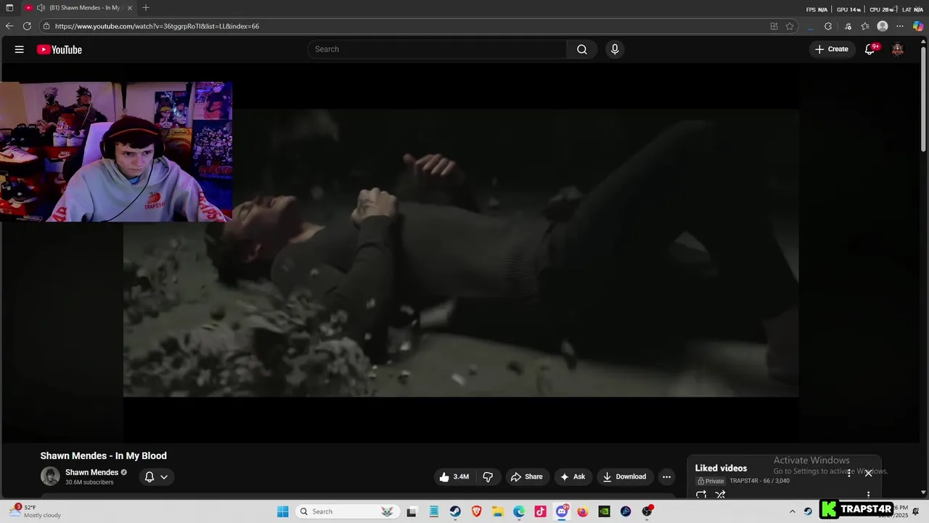Add page to favorites star icon
The width and height of the screenshot is (929, 523).
click(790, 26)
